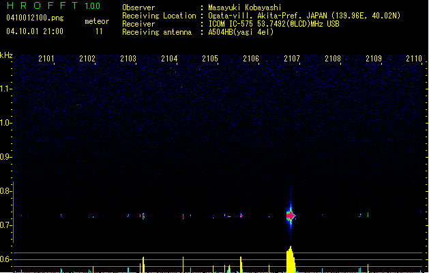The height and width of the screenshot is (273, 429).
Task: Select the 2103 time marker
Action: tap(128, 59)
